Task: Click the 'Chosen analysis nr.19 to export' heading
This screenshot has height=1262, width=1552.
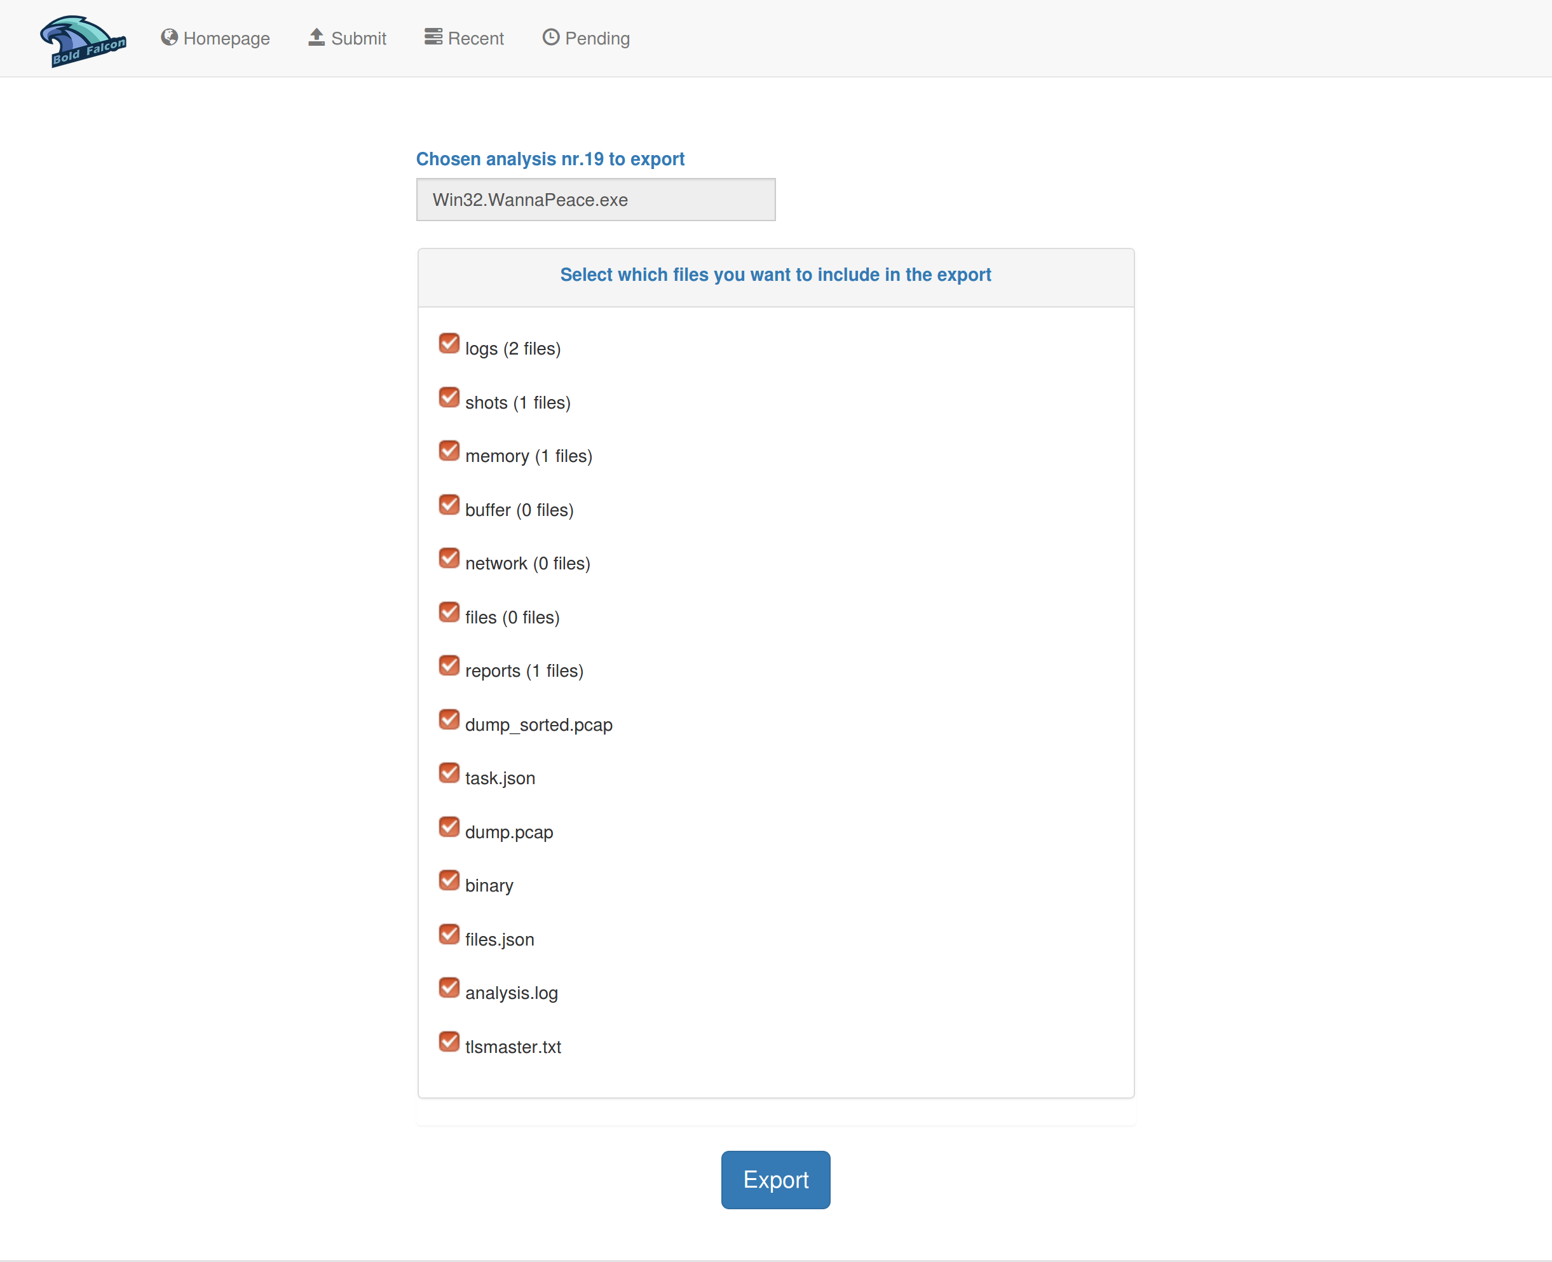Action: tap(550, 158)
